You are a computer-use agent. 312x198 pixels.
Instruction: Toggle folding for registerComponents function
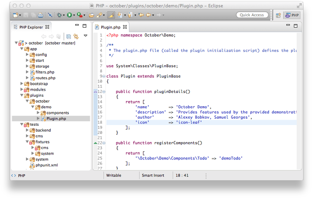[x=104, y=143]
